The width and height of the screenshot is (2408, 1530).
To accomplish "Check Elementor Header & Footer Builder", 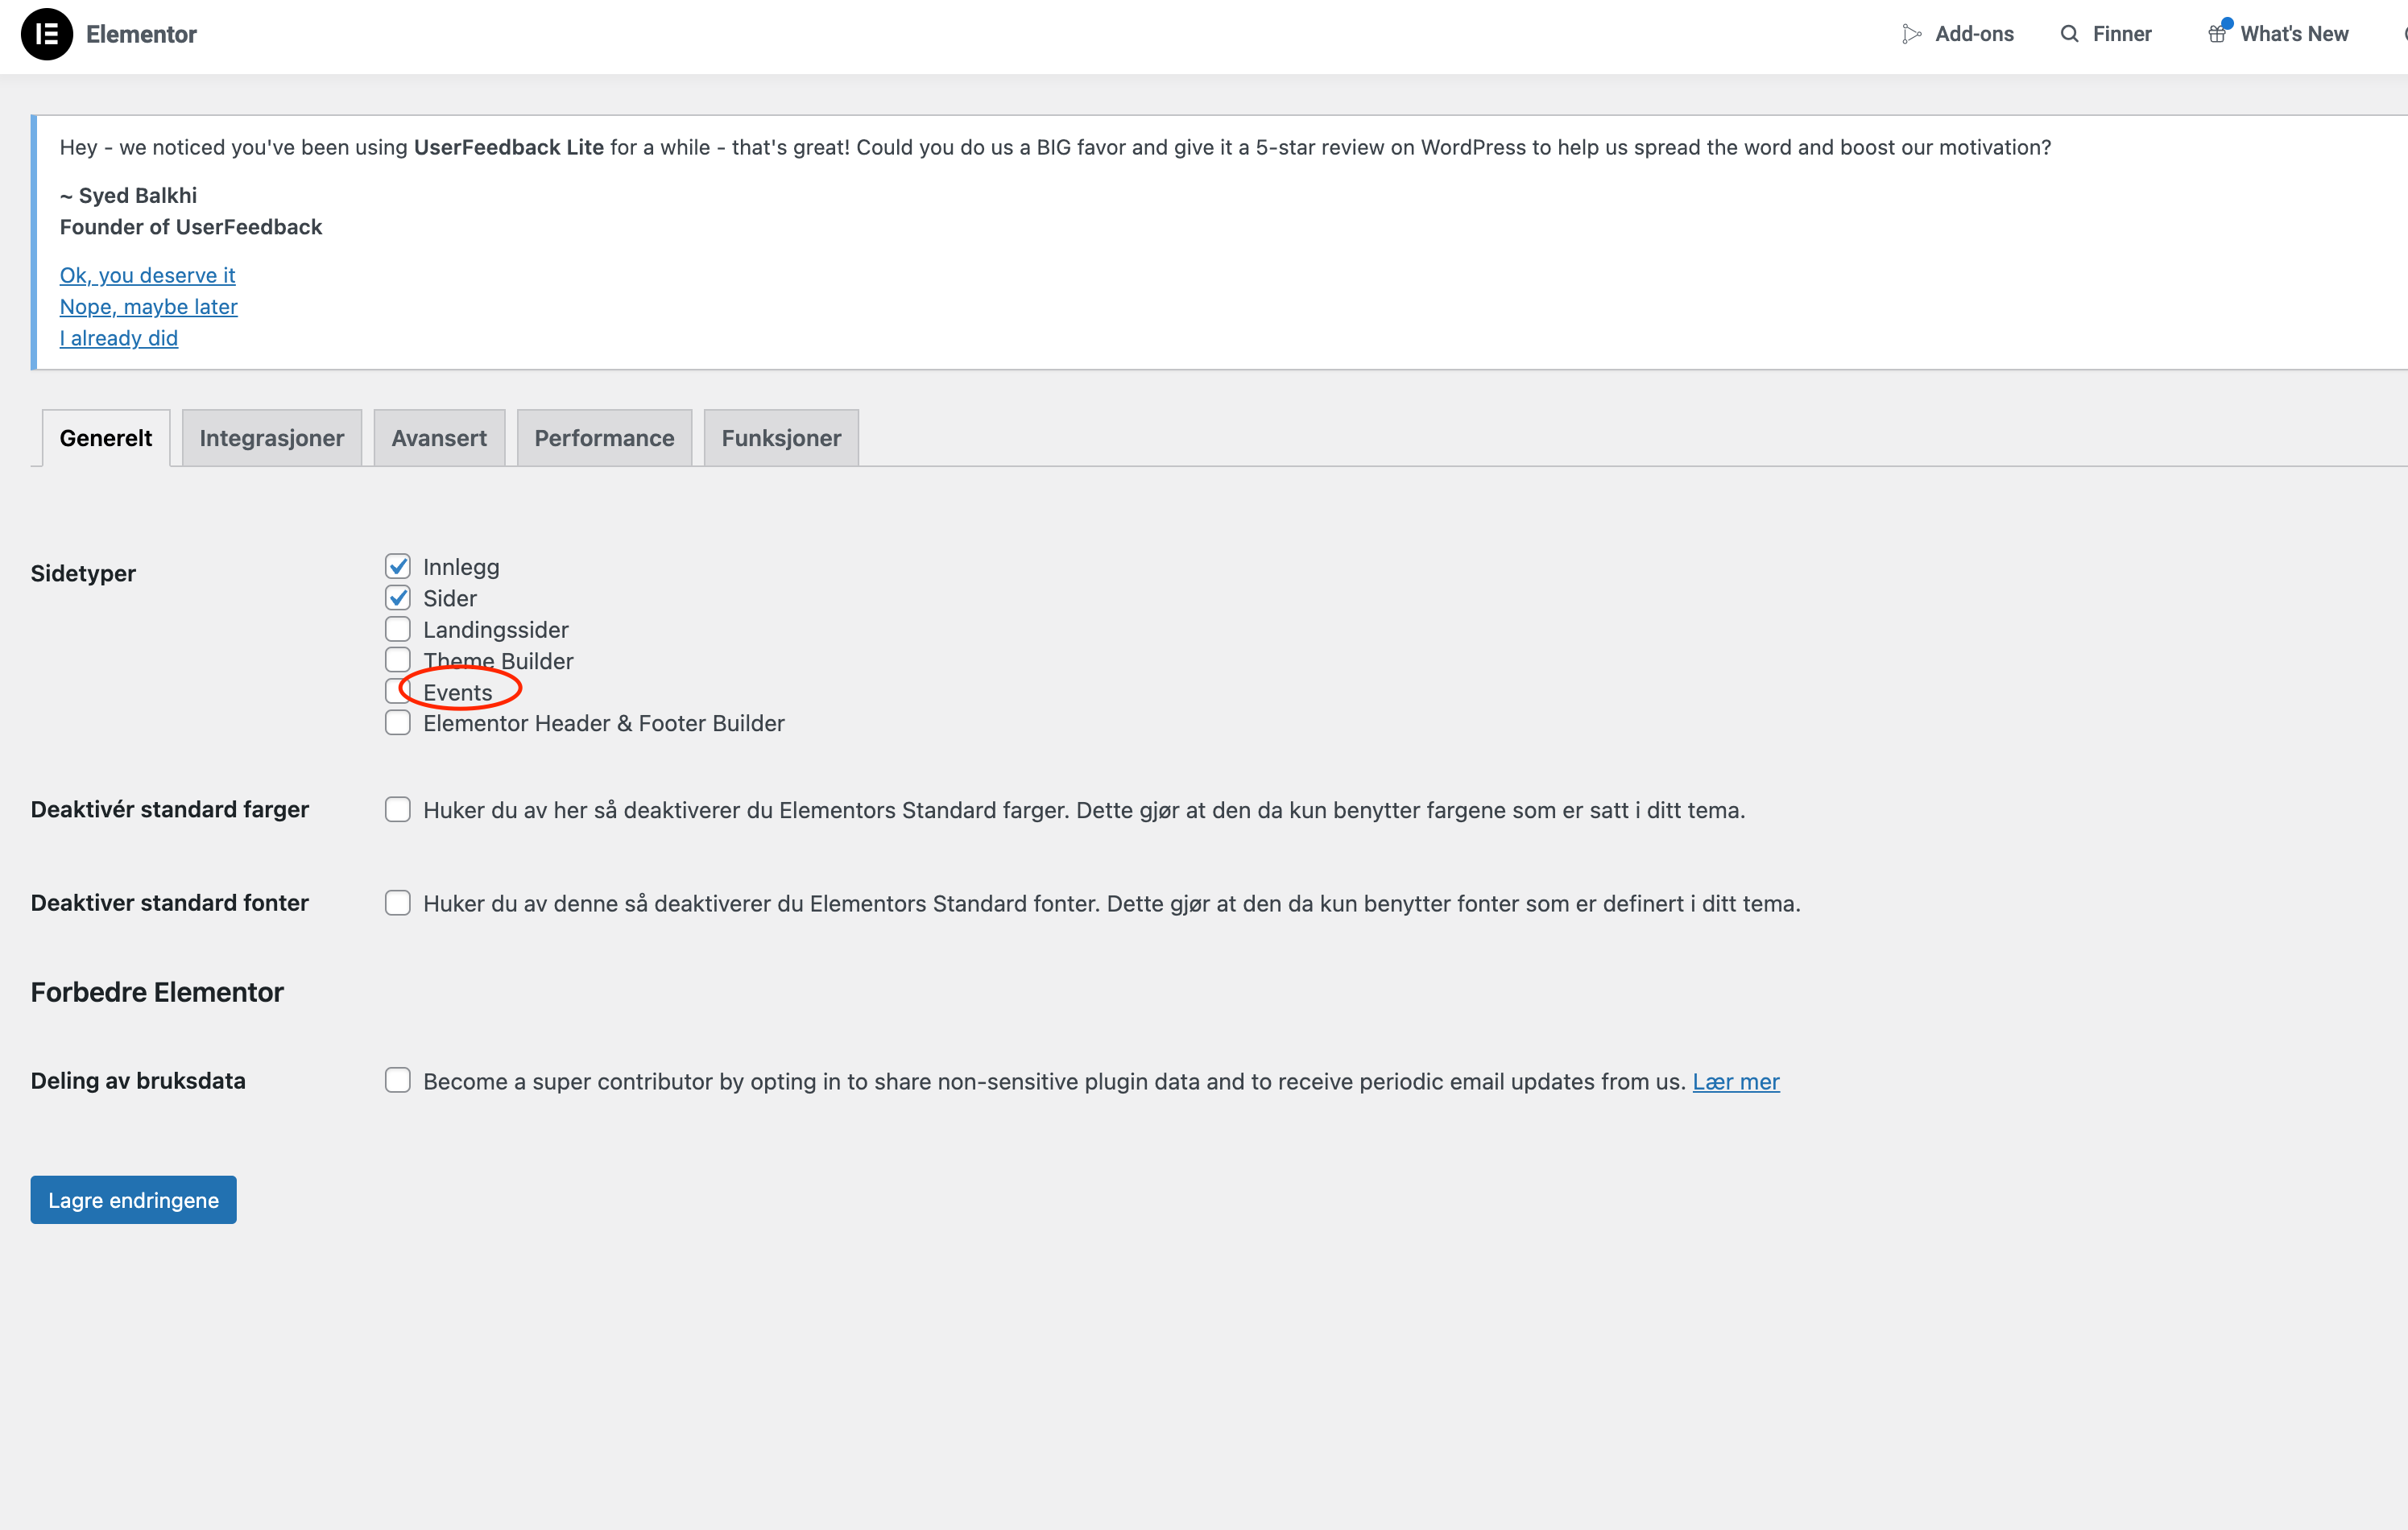I will tap(398, 723).
